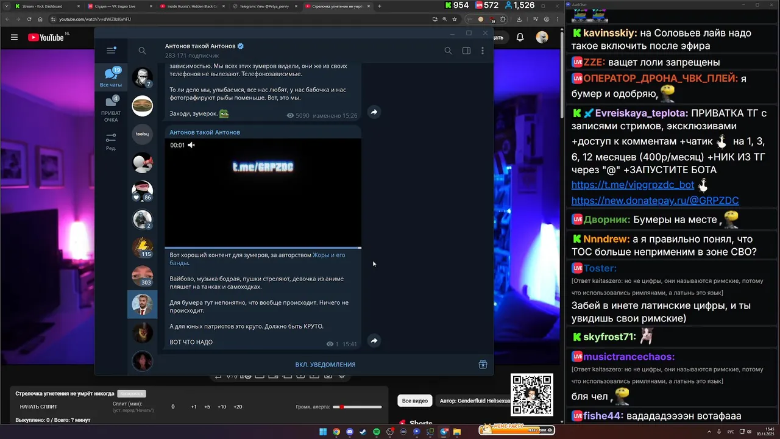Select Автор: Genderfluid Helisexual chip
780x439 pixels.
(474, 401)
